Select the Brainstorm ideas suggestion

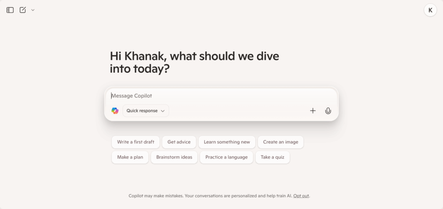(174, 157)
